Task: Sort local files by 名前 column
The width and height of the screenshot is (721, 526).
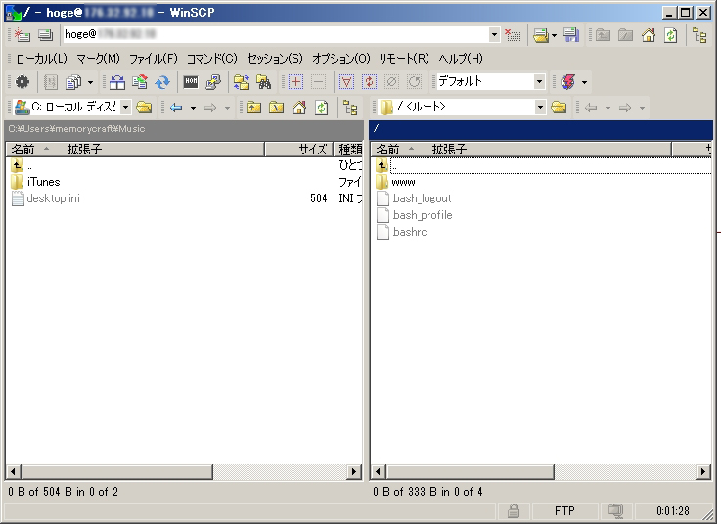Action: [x=23, y=150]
